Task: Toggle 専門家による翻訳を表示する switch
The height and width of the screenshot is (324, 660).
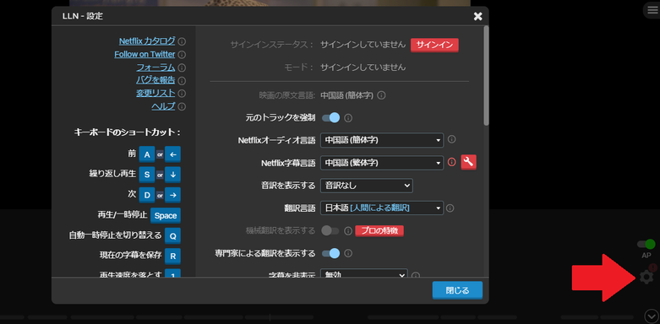Action: coord(330,253)
